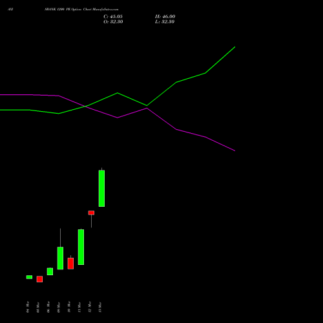
Task: Click the PE Options Chart title text
Action: coord(81,9)
